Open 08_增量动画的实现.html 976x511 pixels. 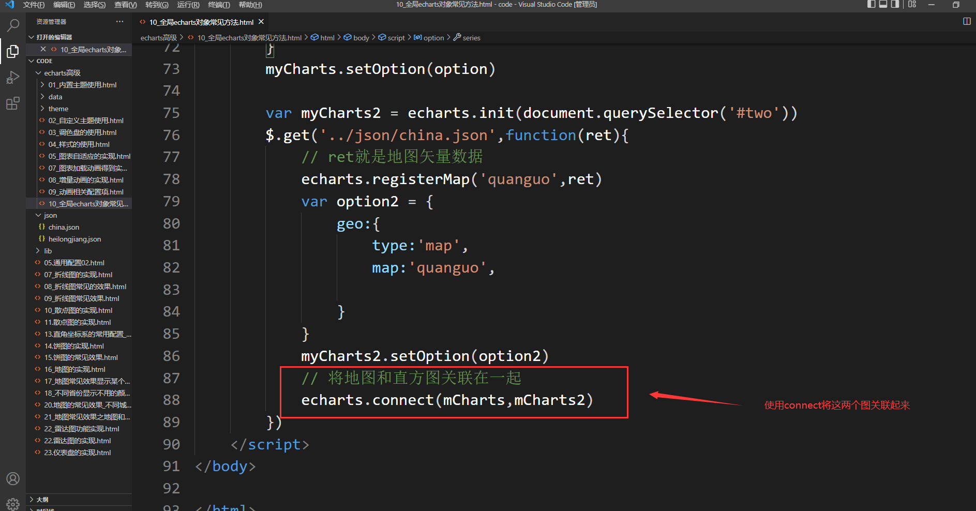[86, 180]
